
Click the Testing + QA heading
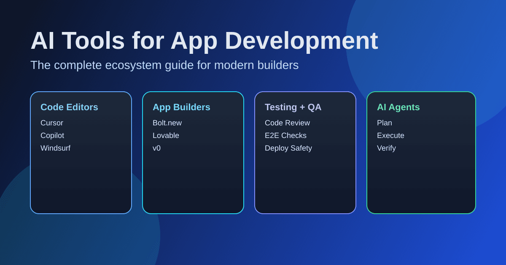coord(293,107)
